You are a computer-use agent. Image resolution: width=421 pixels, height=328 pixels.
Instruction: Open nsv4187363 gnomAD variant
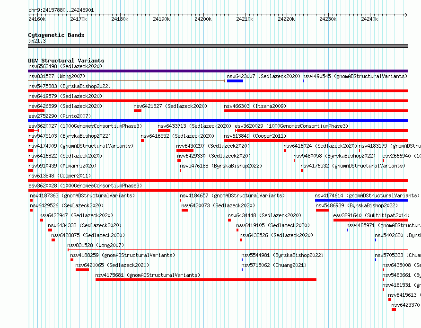coord(82,195)
